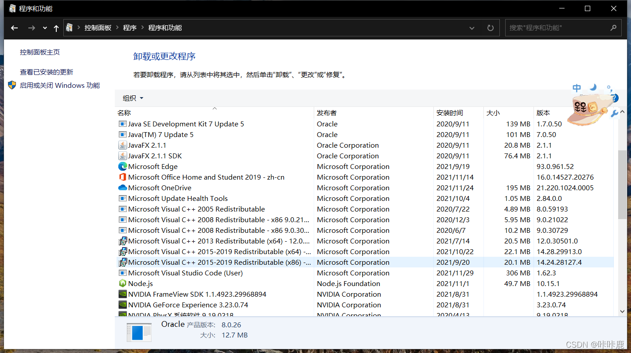This screenshot has height=353, width=631.
Task: Click the Java(TM) 7 Update 5 icon
Action: (x=123, y=135)
